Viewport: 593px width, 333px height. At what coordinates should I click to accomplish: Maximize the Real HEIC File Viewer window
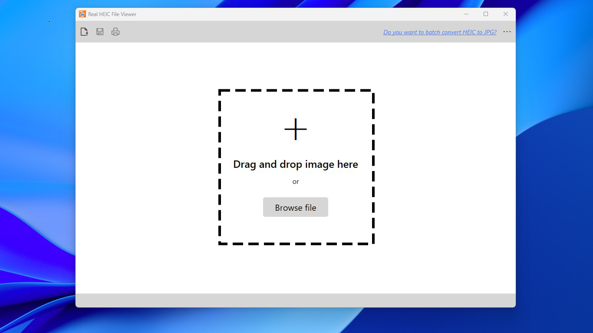point(486,14)
